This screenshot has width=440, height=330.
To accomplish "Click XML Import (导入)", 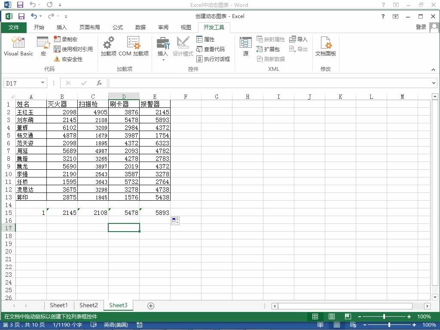I will click(298, 39).
